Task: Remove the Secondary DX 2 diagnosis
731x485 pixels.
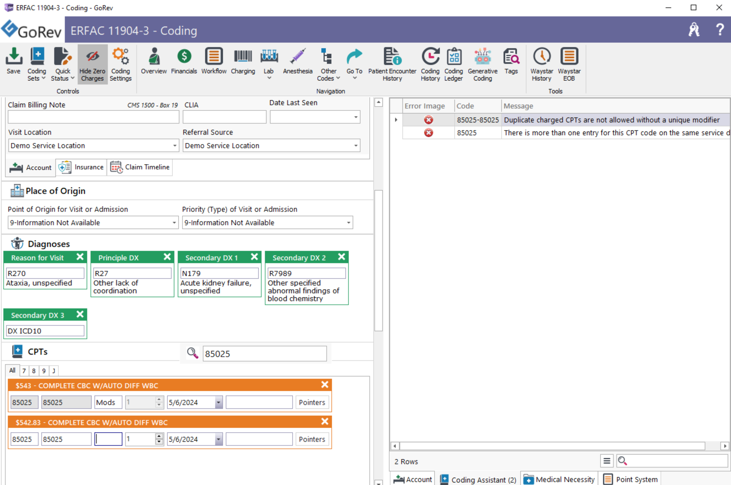Action: pyautogui.click(x=341, y=257)
